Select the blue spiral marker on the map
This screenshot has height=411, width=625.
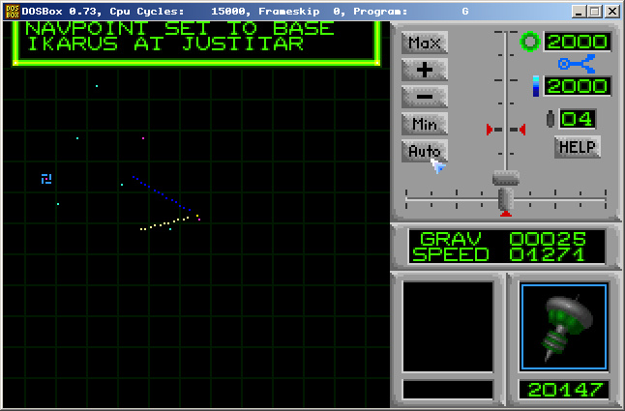point(45,179)
